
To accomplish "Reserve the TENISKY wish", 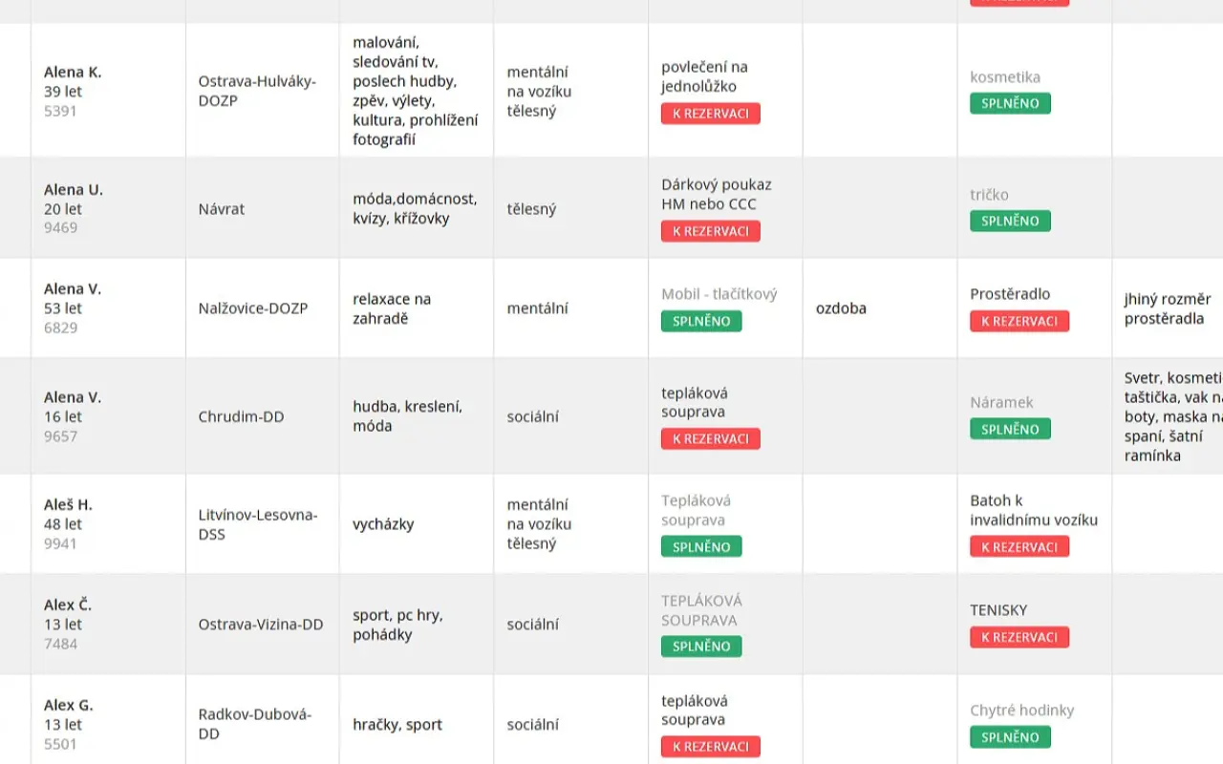I will click(1019, 637).
